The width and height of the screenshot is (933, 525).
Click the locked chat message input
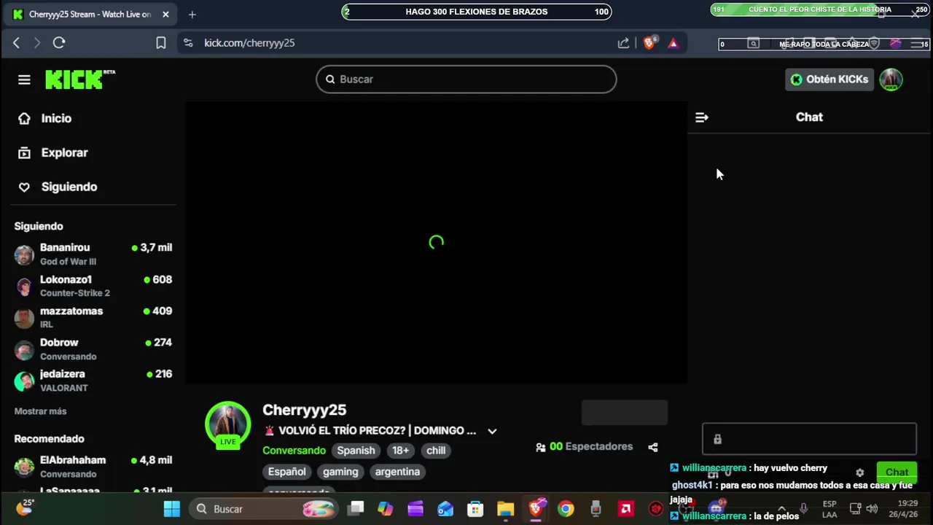(809, 439)
